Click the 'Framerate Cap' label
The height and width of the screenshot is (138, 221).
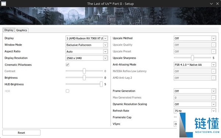click(x=122, y=117)
